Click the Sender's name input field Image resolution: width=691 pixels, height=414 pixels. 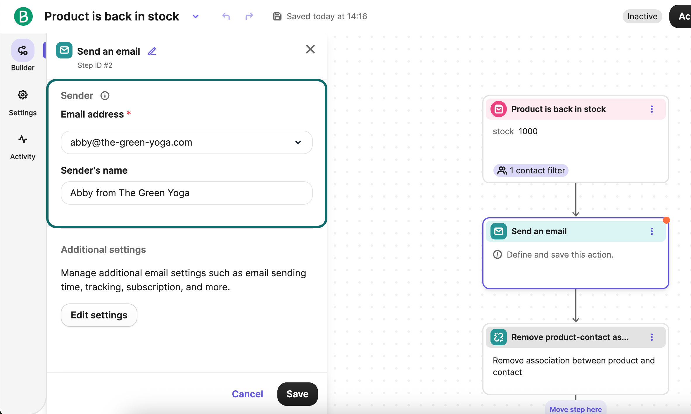[186, 193]
